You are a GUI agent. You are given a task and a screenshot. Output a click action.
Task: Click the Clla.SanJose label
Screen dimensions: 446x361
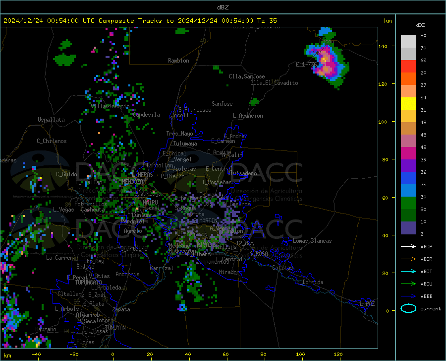(247, 76)
